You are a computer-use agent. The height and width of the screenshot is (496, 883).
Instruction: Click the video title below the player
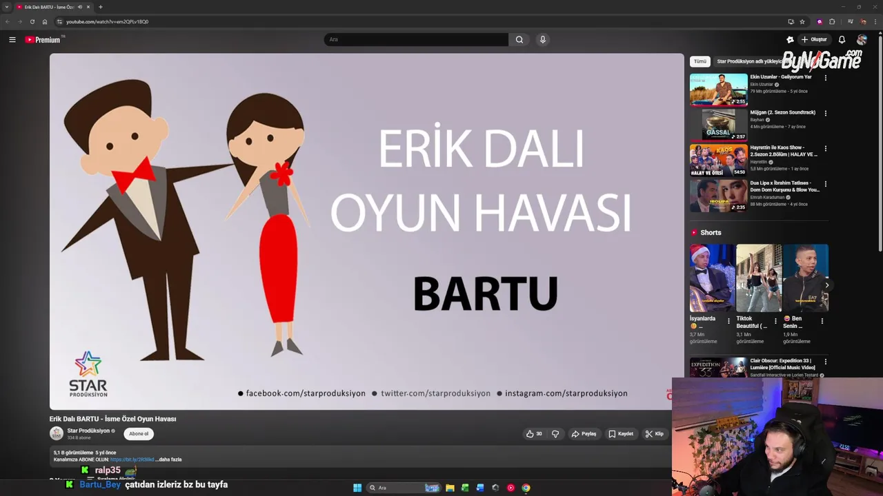112,419
